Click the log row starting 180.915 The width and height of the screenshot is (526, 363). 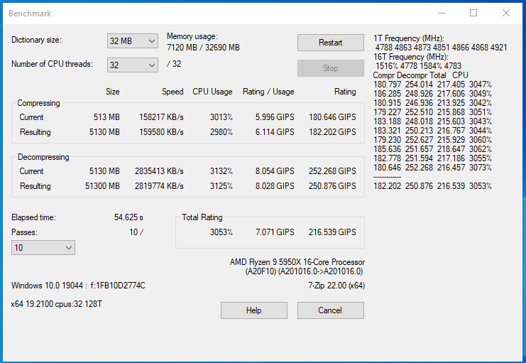pos(433,103)
